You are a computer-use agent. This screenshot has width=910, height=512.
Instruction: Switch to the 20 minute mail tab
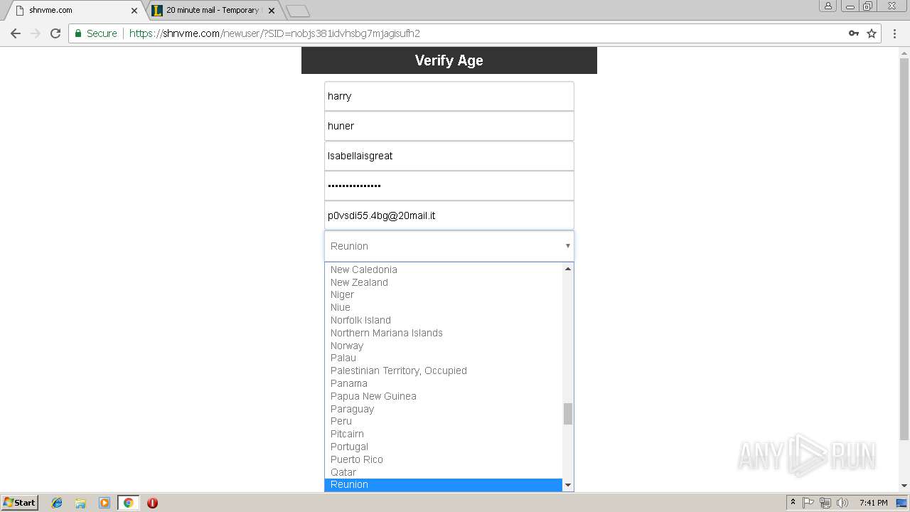tap(212, 11)
